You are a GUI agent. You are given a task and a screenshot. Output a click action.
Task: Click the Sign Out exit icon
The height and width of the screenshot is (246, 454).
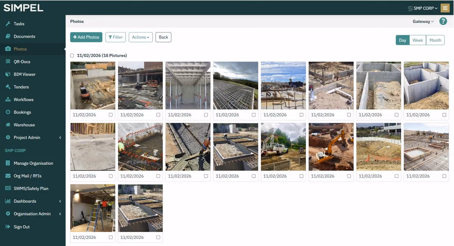(8, 227)
